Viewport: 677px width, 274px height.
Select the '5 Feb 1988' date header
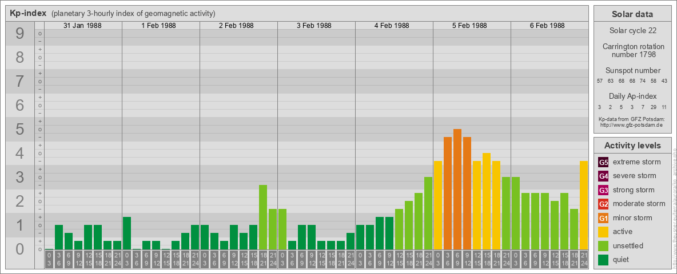pyautogui.click(x=469, y=26)
